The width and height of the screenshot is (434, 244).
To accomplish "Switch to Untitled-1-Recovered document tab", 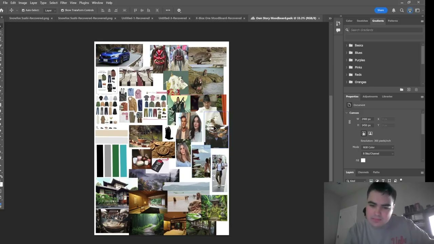I will pyautogui.click(x=136, y=18).
